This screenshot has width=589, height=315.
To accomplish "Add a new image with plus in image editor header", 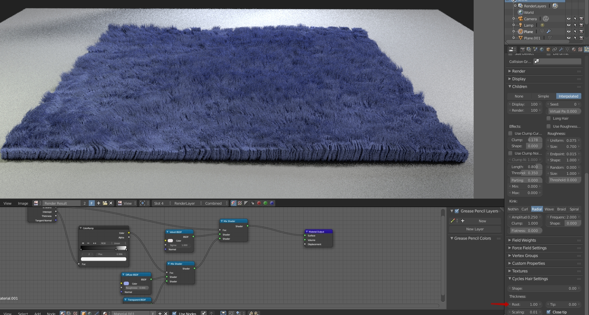I will point(99,203).
